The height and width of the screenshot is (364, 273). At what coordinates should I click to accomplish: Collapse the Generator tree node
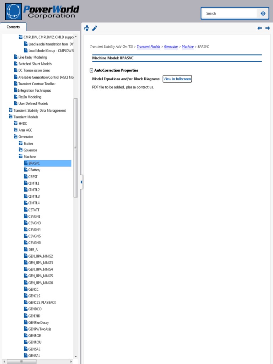coord(16,136)
